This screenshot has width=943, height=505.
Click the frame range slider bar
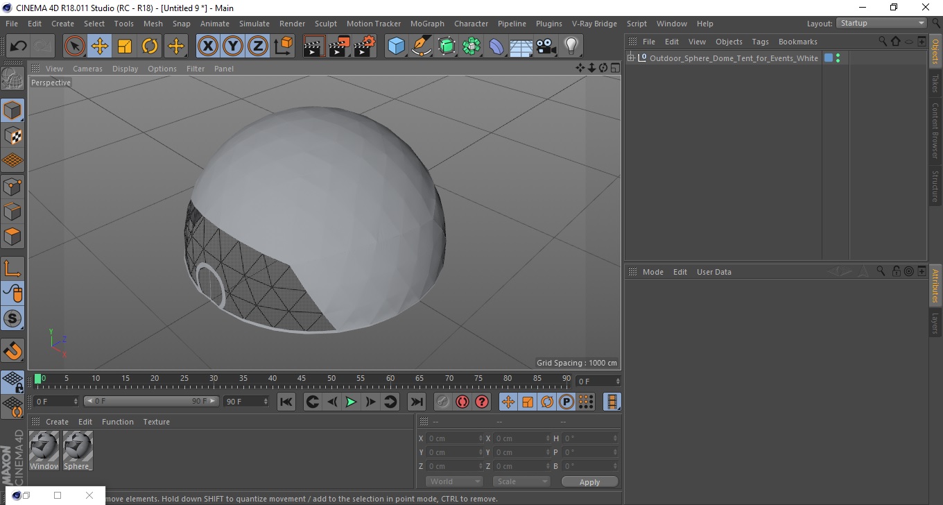(x=152, y=402)
